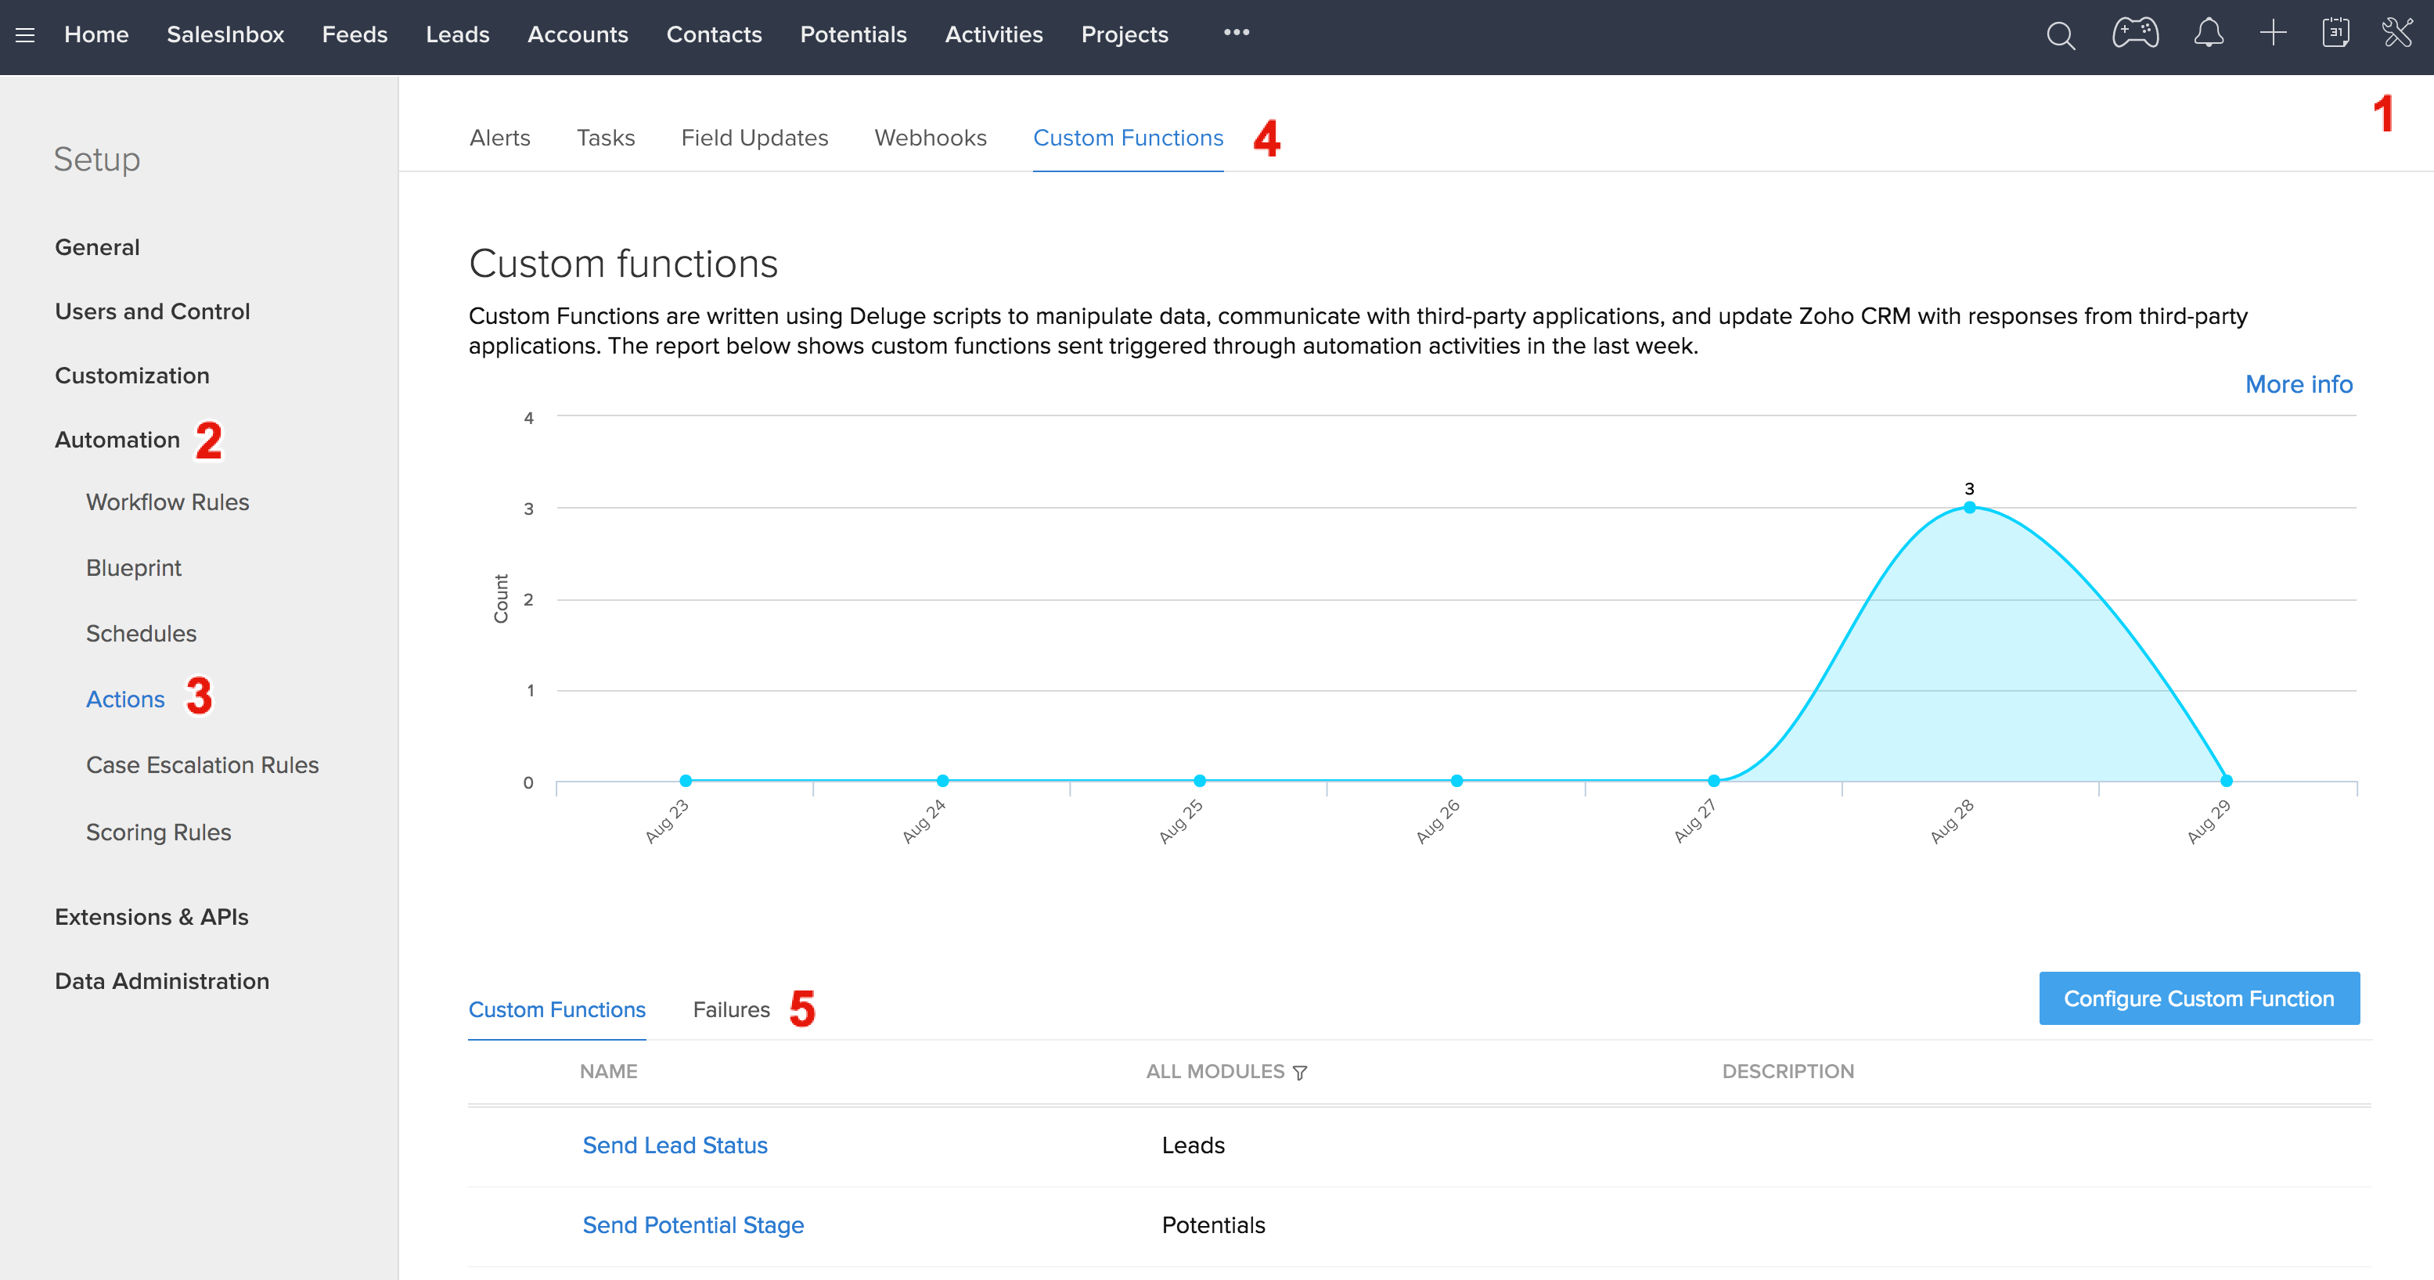
Task: Click the Aug 28 peak data point
Action: tap(1969, 507)
